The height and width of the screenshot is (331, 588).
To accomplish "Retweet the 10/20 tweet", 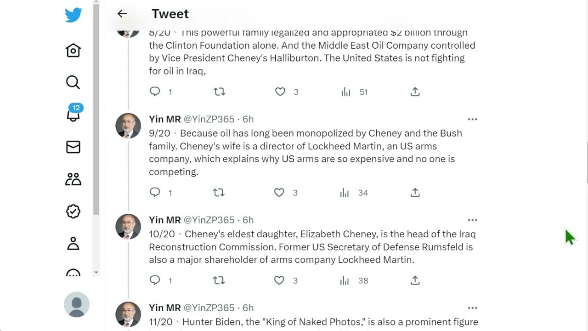I will point(219,280).
